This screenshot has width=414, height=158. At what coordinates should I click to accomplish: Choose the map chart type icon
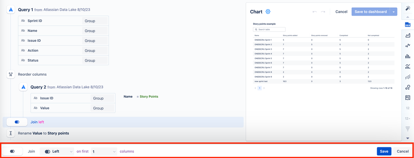click(408, 98)
